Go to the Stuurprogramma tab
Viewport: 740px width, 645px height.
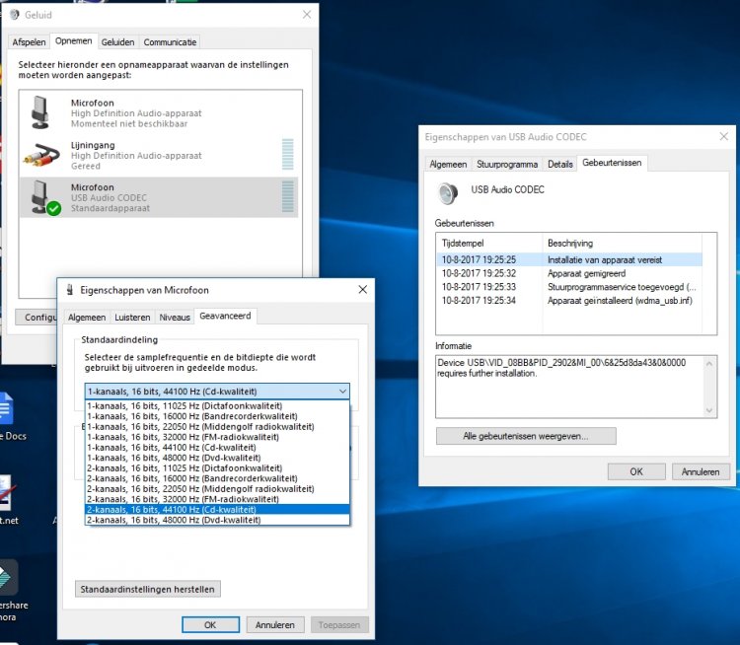point(507,164)
